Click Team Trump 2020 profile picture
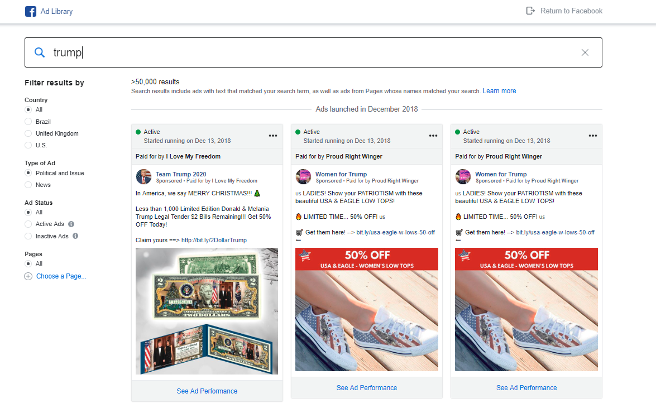Screen dimensions: 656x408 pos(143,177)
